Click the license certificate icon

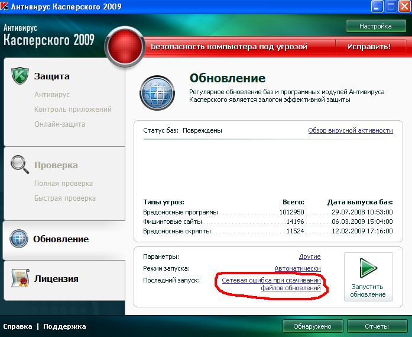[20, 278]
